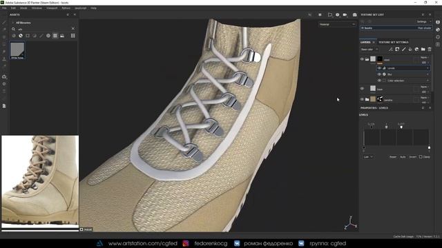Open the Shader settings icon in right dock

(x=438, y=30)
